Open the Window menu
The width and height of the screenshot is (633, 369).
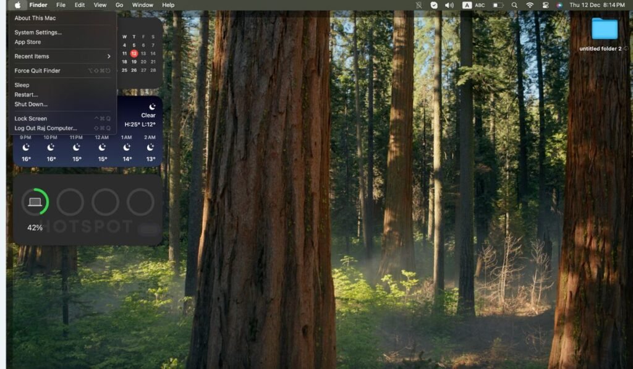click(143, 6)
